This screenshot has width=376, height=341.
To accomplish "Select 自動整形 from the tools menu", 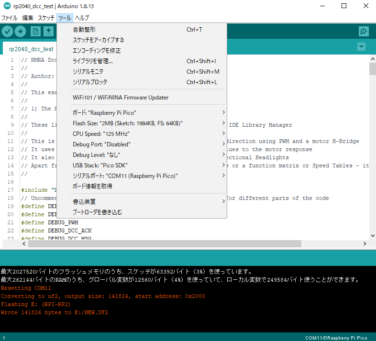I will tap(85, 30).
